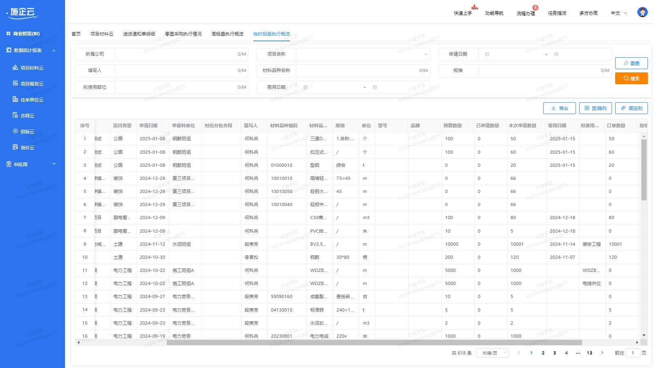Open 任务指派 in top bar
The height and width of the screenshot is (368, 654).
click(557, 13)
